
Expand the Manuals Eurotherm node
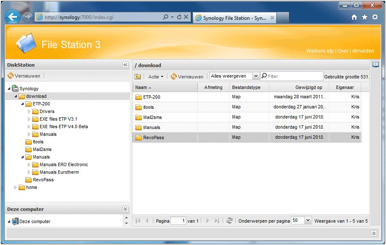(x=29, y=172)
